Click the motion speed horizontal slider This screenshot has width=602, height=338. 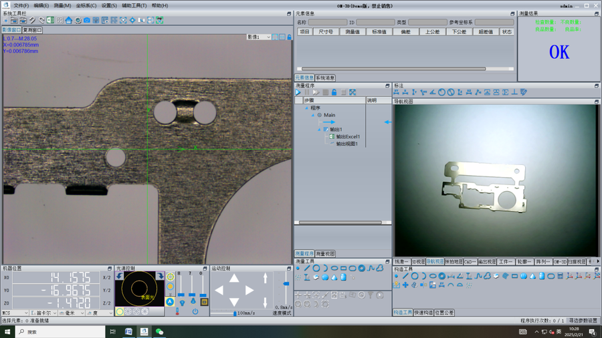(235, 313)
